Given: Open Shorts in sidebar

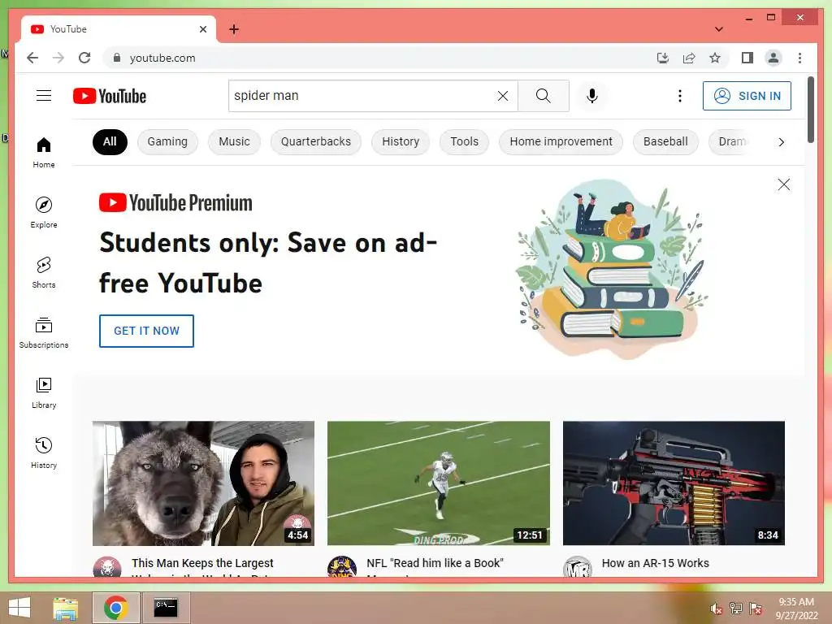Looking at the screenshot, I should click(x=44, y=272).
